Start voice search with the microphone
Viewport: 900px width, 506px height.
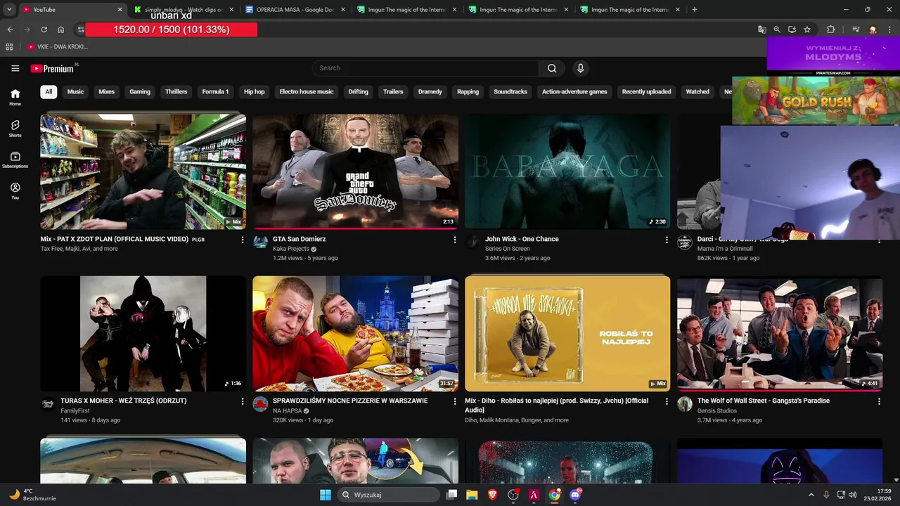580,68
